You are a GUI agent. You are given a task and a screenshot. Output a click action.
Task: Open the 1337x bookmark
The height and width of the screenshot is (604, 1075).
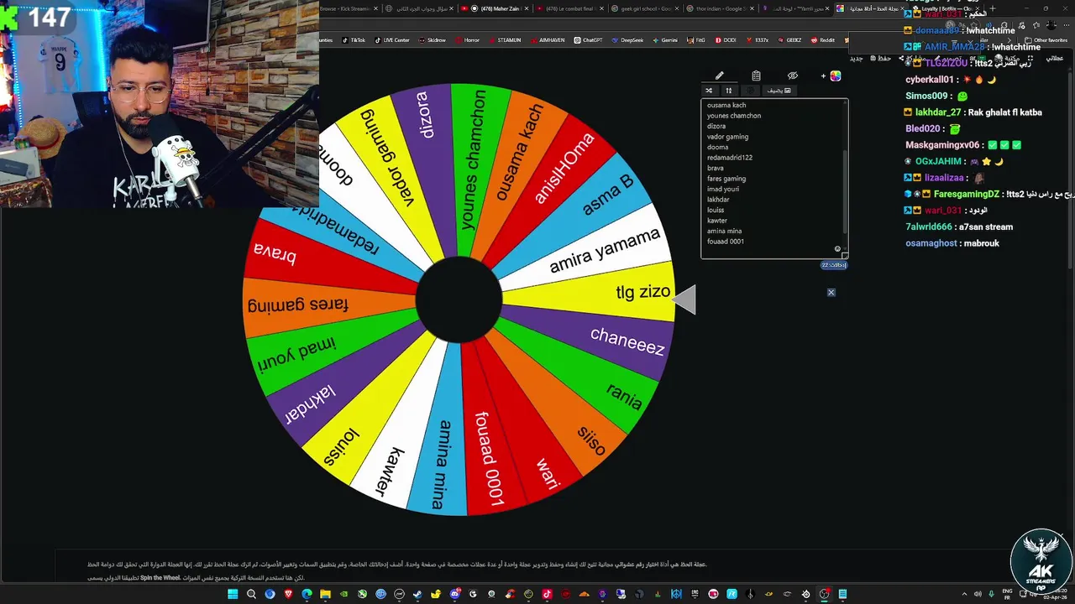click(758, 40)
